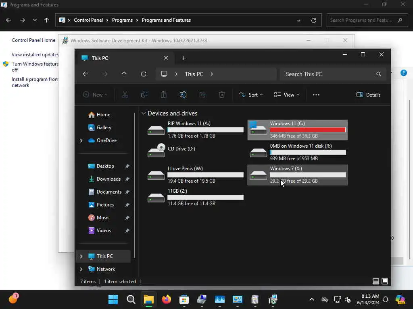Viewport: 413px width, 309px height.
Task: Open Firefox from the taskbar
Action: 166,299
